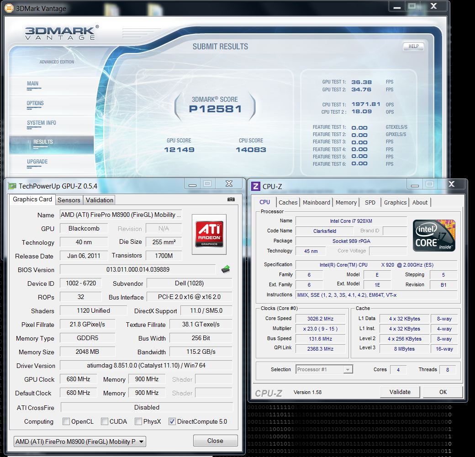Click the GPU score value 12149
The height and width of the screenshot is (457, 475).
[179, 150]
